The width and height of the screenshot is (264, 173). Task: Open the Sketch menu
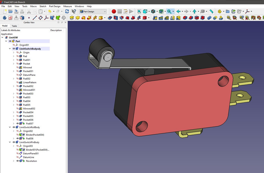(43, 6)
